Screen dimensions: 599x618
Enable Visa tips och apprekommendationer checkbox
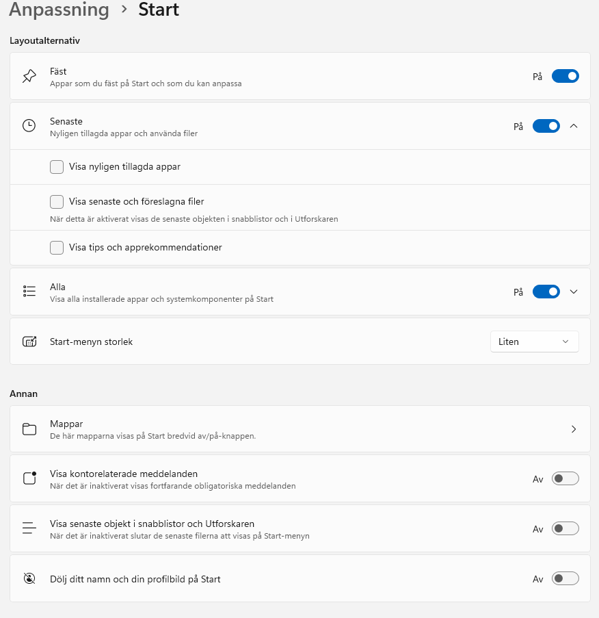(x=57, y=248)
